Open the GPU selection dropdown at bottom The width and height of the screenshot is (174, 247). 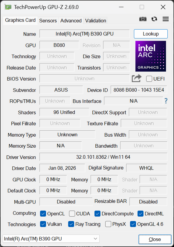tap(96, 239)
